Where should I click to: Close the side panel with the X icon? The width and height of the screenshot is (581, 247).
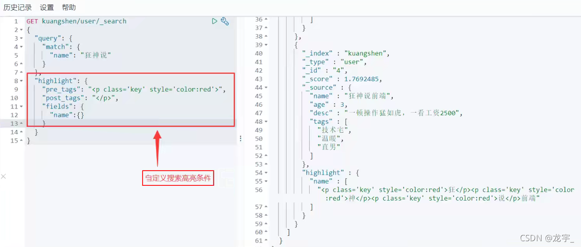4,176
